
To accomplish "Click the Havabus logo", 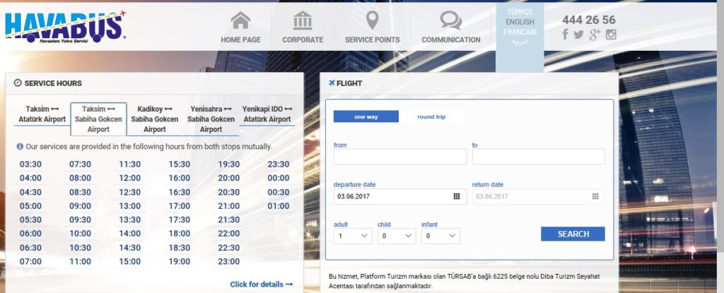I will pyautogui.click(x=65, y=27).
